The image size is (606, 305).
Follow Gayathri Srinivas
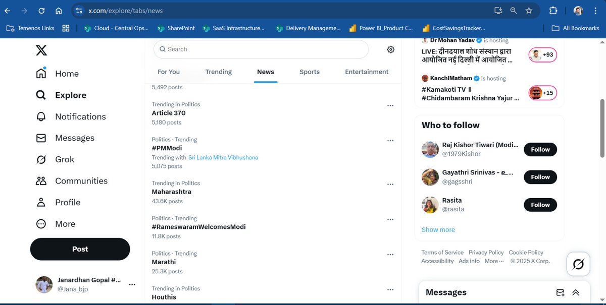click(x=540, y=177)
